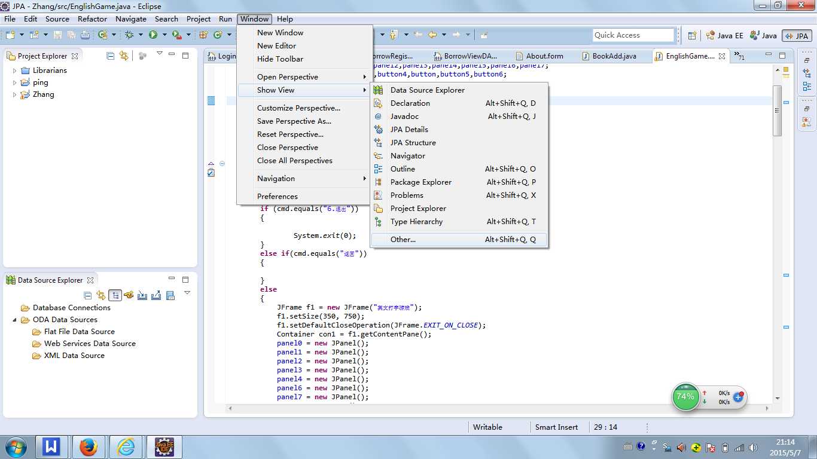The height and width of the screenshot is (459, 817).
Task: Click the green Run play icon
Action: click(x=153, y=35)
